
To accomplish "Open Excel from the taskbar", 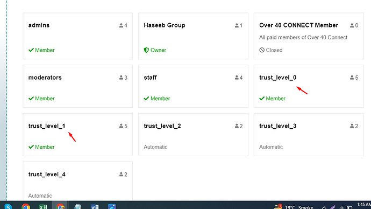I will tap(43, 206).
